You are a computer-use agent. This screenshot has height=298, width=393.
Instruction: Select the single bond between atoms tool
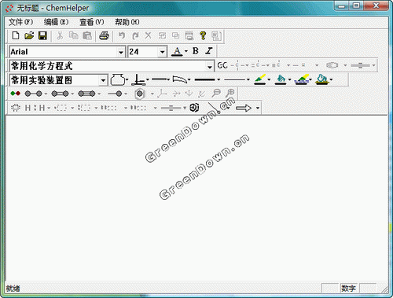pos(33,94)
